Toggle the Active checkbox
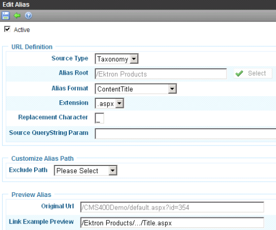 tap(7, 29)
